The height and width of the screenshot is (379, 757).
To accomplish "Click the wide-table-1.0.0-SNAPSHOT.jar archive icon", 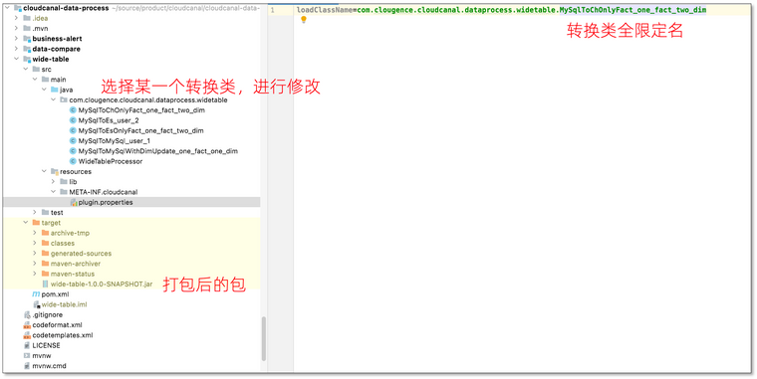I will [46, 284].
